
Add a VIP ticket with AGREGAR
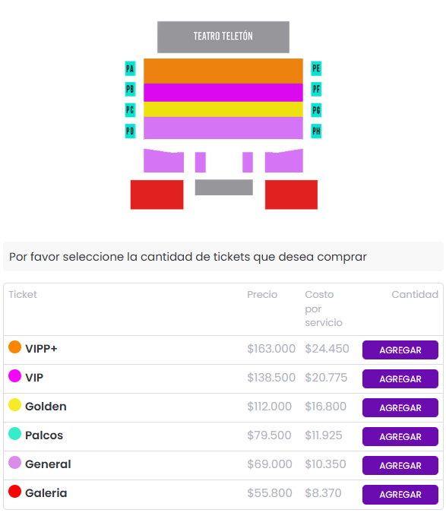tap(400, 378)
